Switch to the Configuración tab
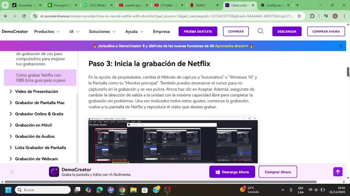Viewport: 350px width, 196px height. (275, 5)
